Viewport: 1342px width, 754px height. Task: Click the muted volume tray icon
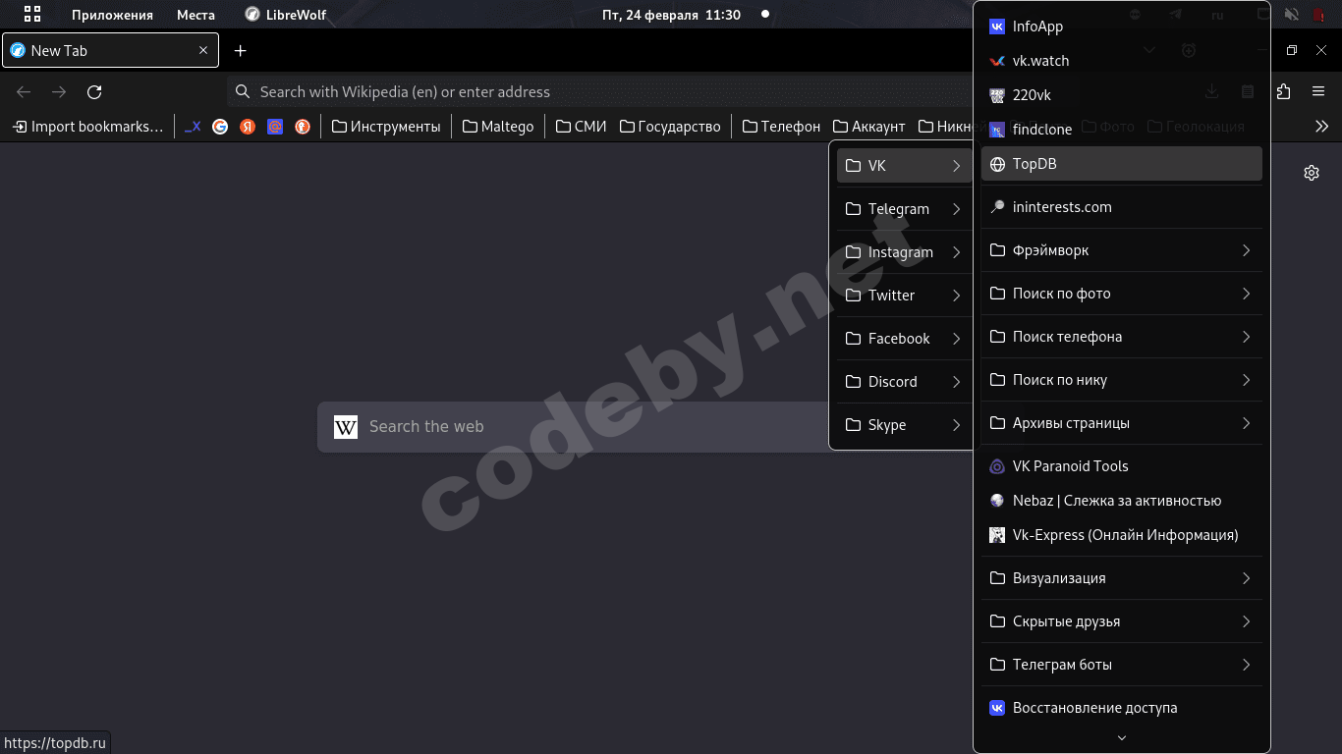[x=1291, y=15]
